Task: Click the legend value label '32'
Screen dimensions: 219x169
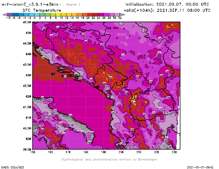Action: pos(120,18)
